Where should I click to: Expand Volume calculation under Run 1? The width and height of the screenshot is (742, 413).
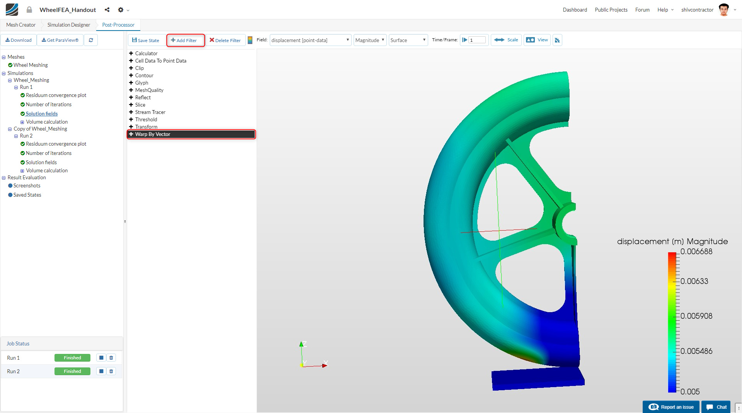(22, 122)
